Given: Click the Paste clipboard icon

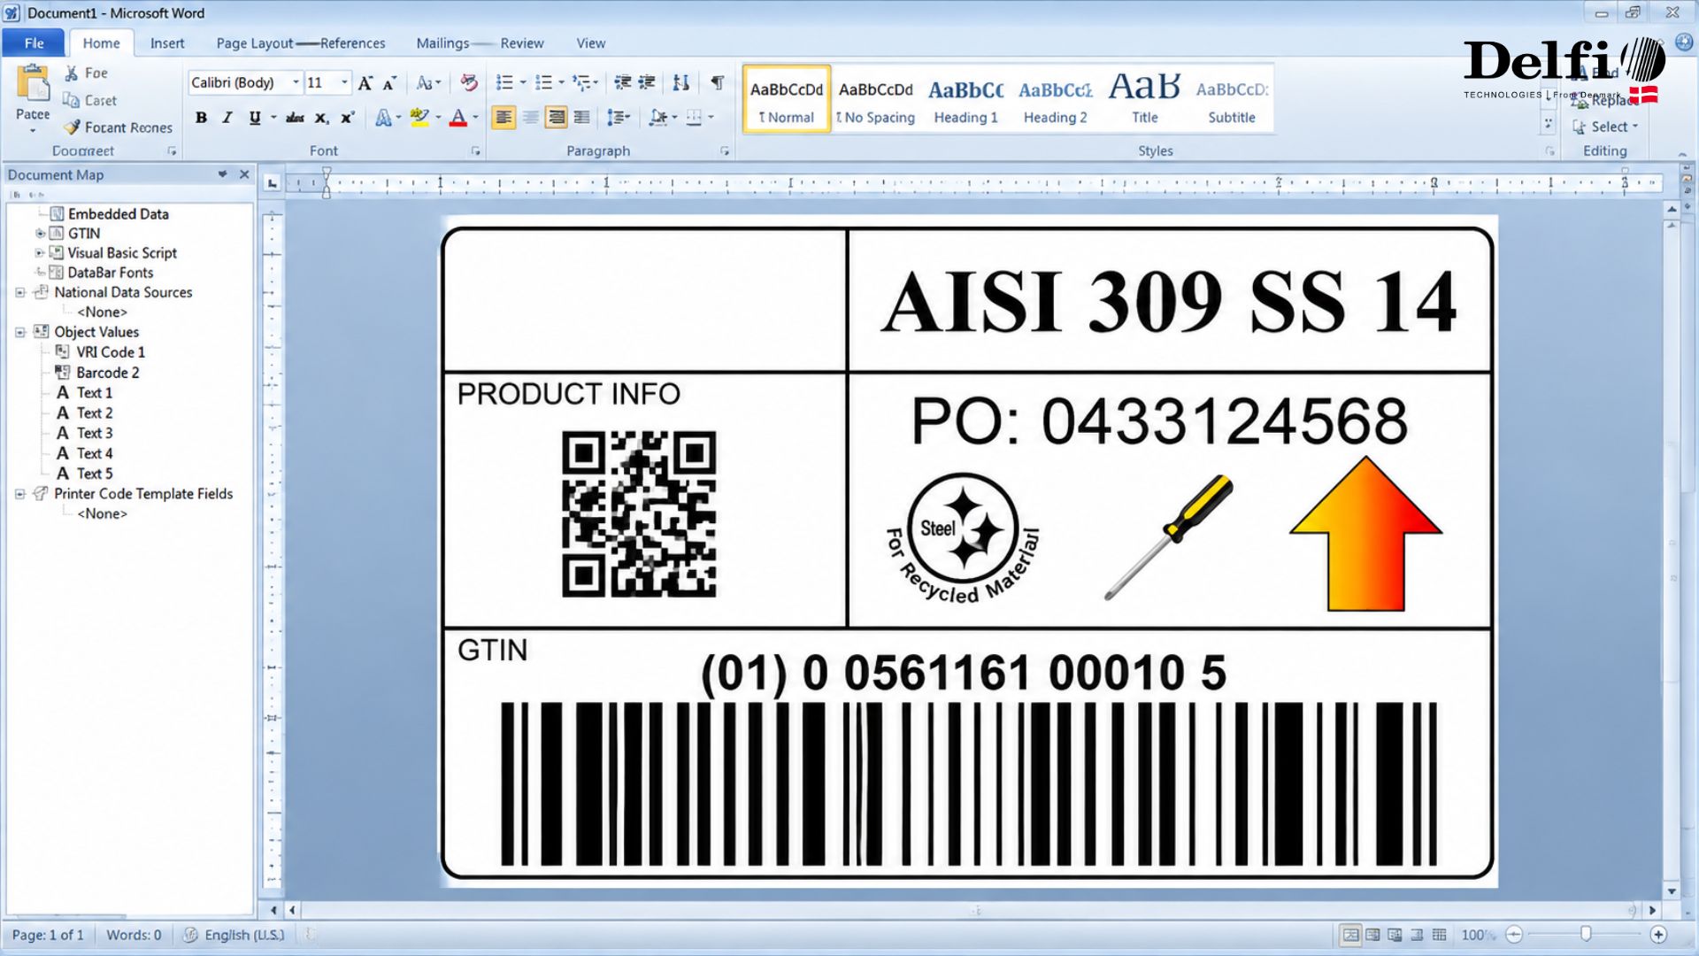Looking at the screenshot, I should 33,84.
